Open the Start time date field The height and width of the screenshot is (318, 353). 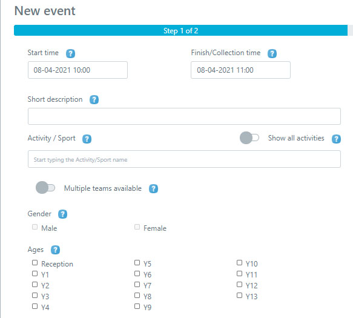coord(78,70)
